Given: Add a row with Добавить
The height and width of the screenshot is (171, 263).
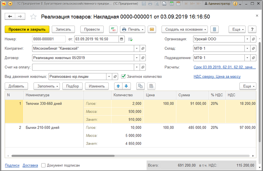Looking at the screenshot, I should coord(16,86).
